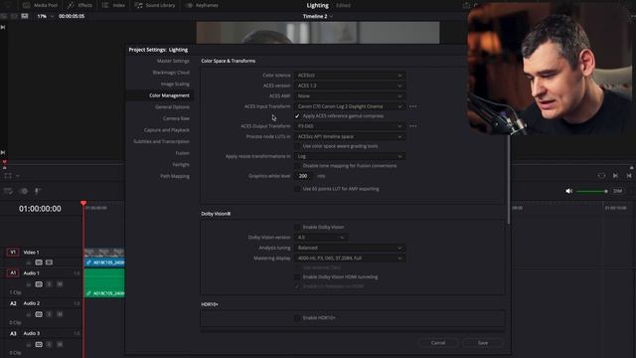This screenshot has height=358, width=636.
Task: Open the Dolby Vision Analysis tuning dropdown
Action: 349,248
